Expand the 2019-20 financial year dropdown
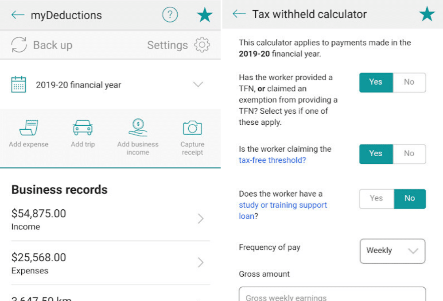The image size is (443, 301). (x=110, y=85)
